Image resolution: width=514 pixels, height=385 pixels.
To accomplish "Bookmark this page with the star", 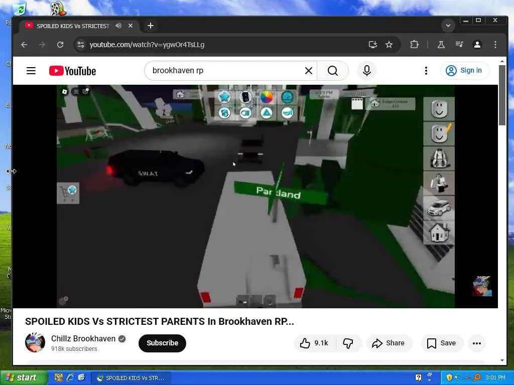I will click(389, 45).
